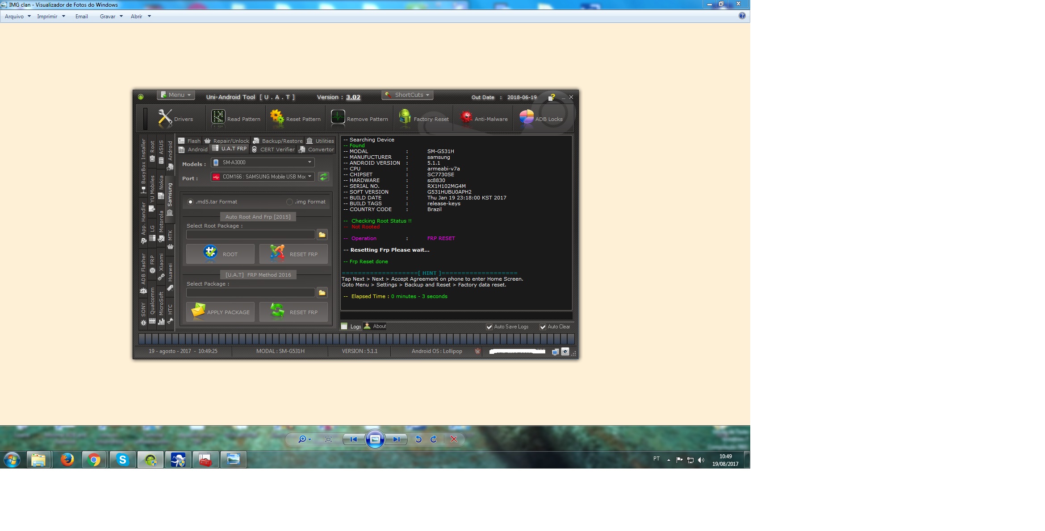Click the Email menu item
The height and width of the screenshot is (531, 1045).
point(82,17)
